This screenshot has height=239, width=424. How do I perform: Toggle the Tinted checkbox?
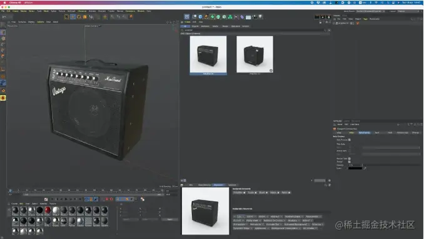(x=350, y=162)
